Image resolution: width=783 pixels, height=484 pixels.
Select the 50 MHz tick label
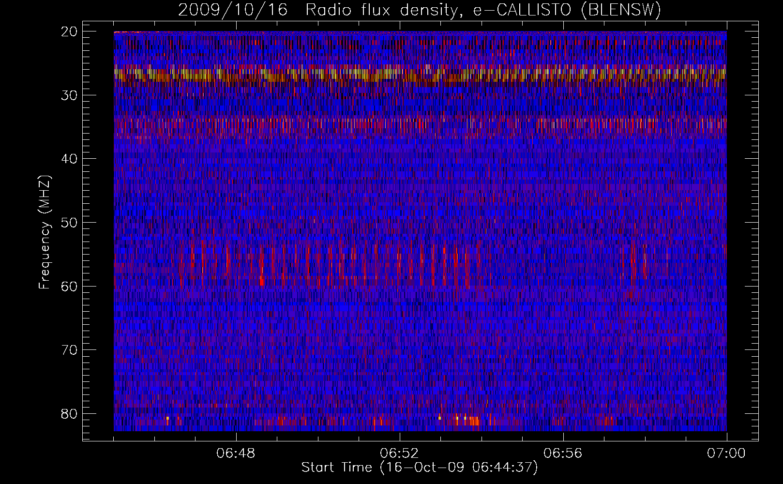70,223
